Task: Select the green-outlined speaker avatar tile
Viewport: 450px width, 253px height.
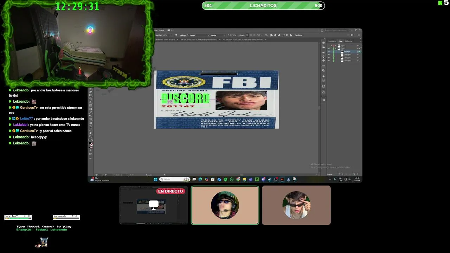Action: pos(225,205)
